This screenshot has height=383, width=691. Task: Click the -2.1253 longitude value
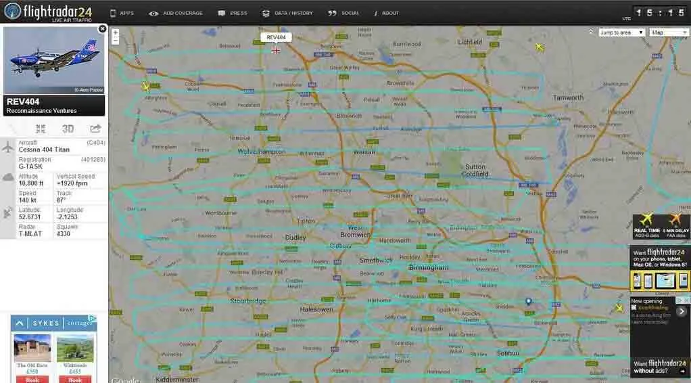tap(67, 217)
